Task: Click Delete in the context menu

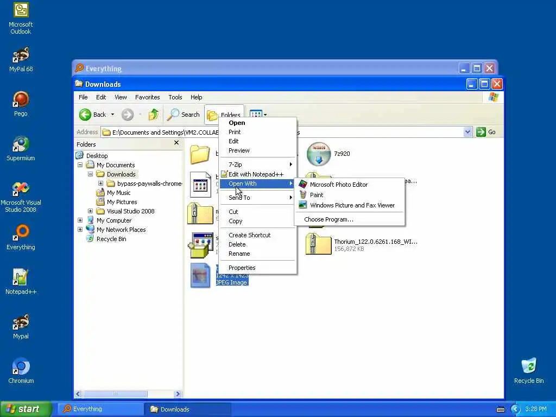Action: pyautogui.click(x=258, y=244)
